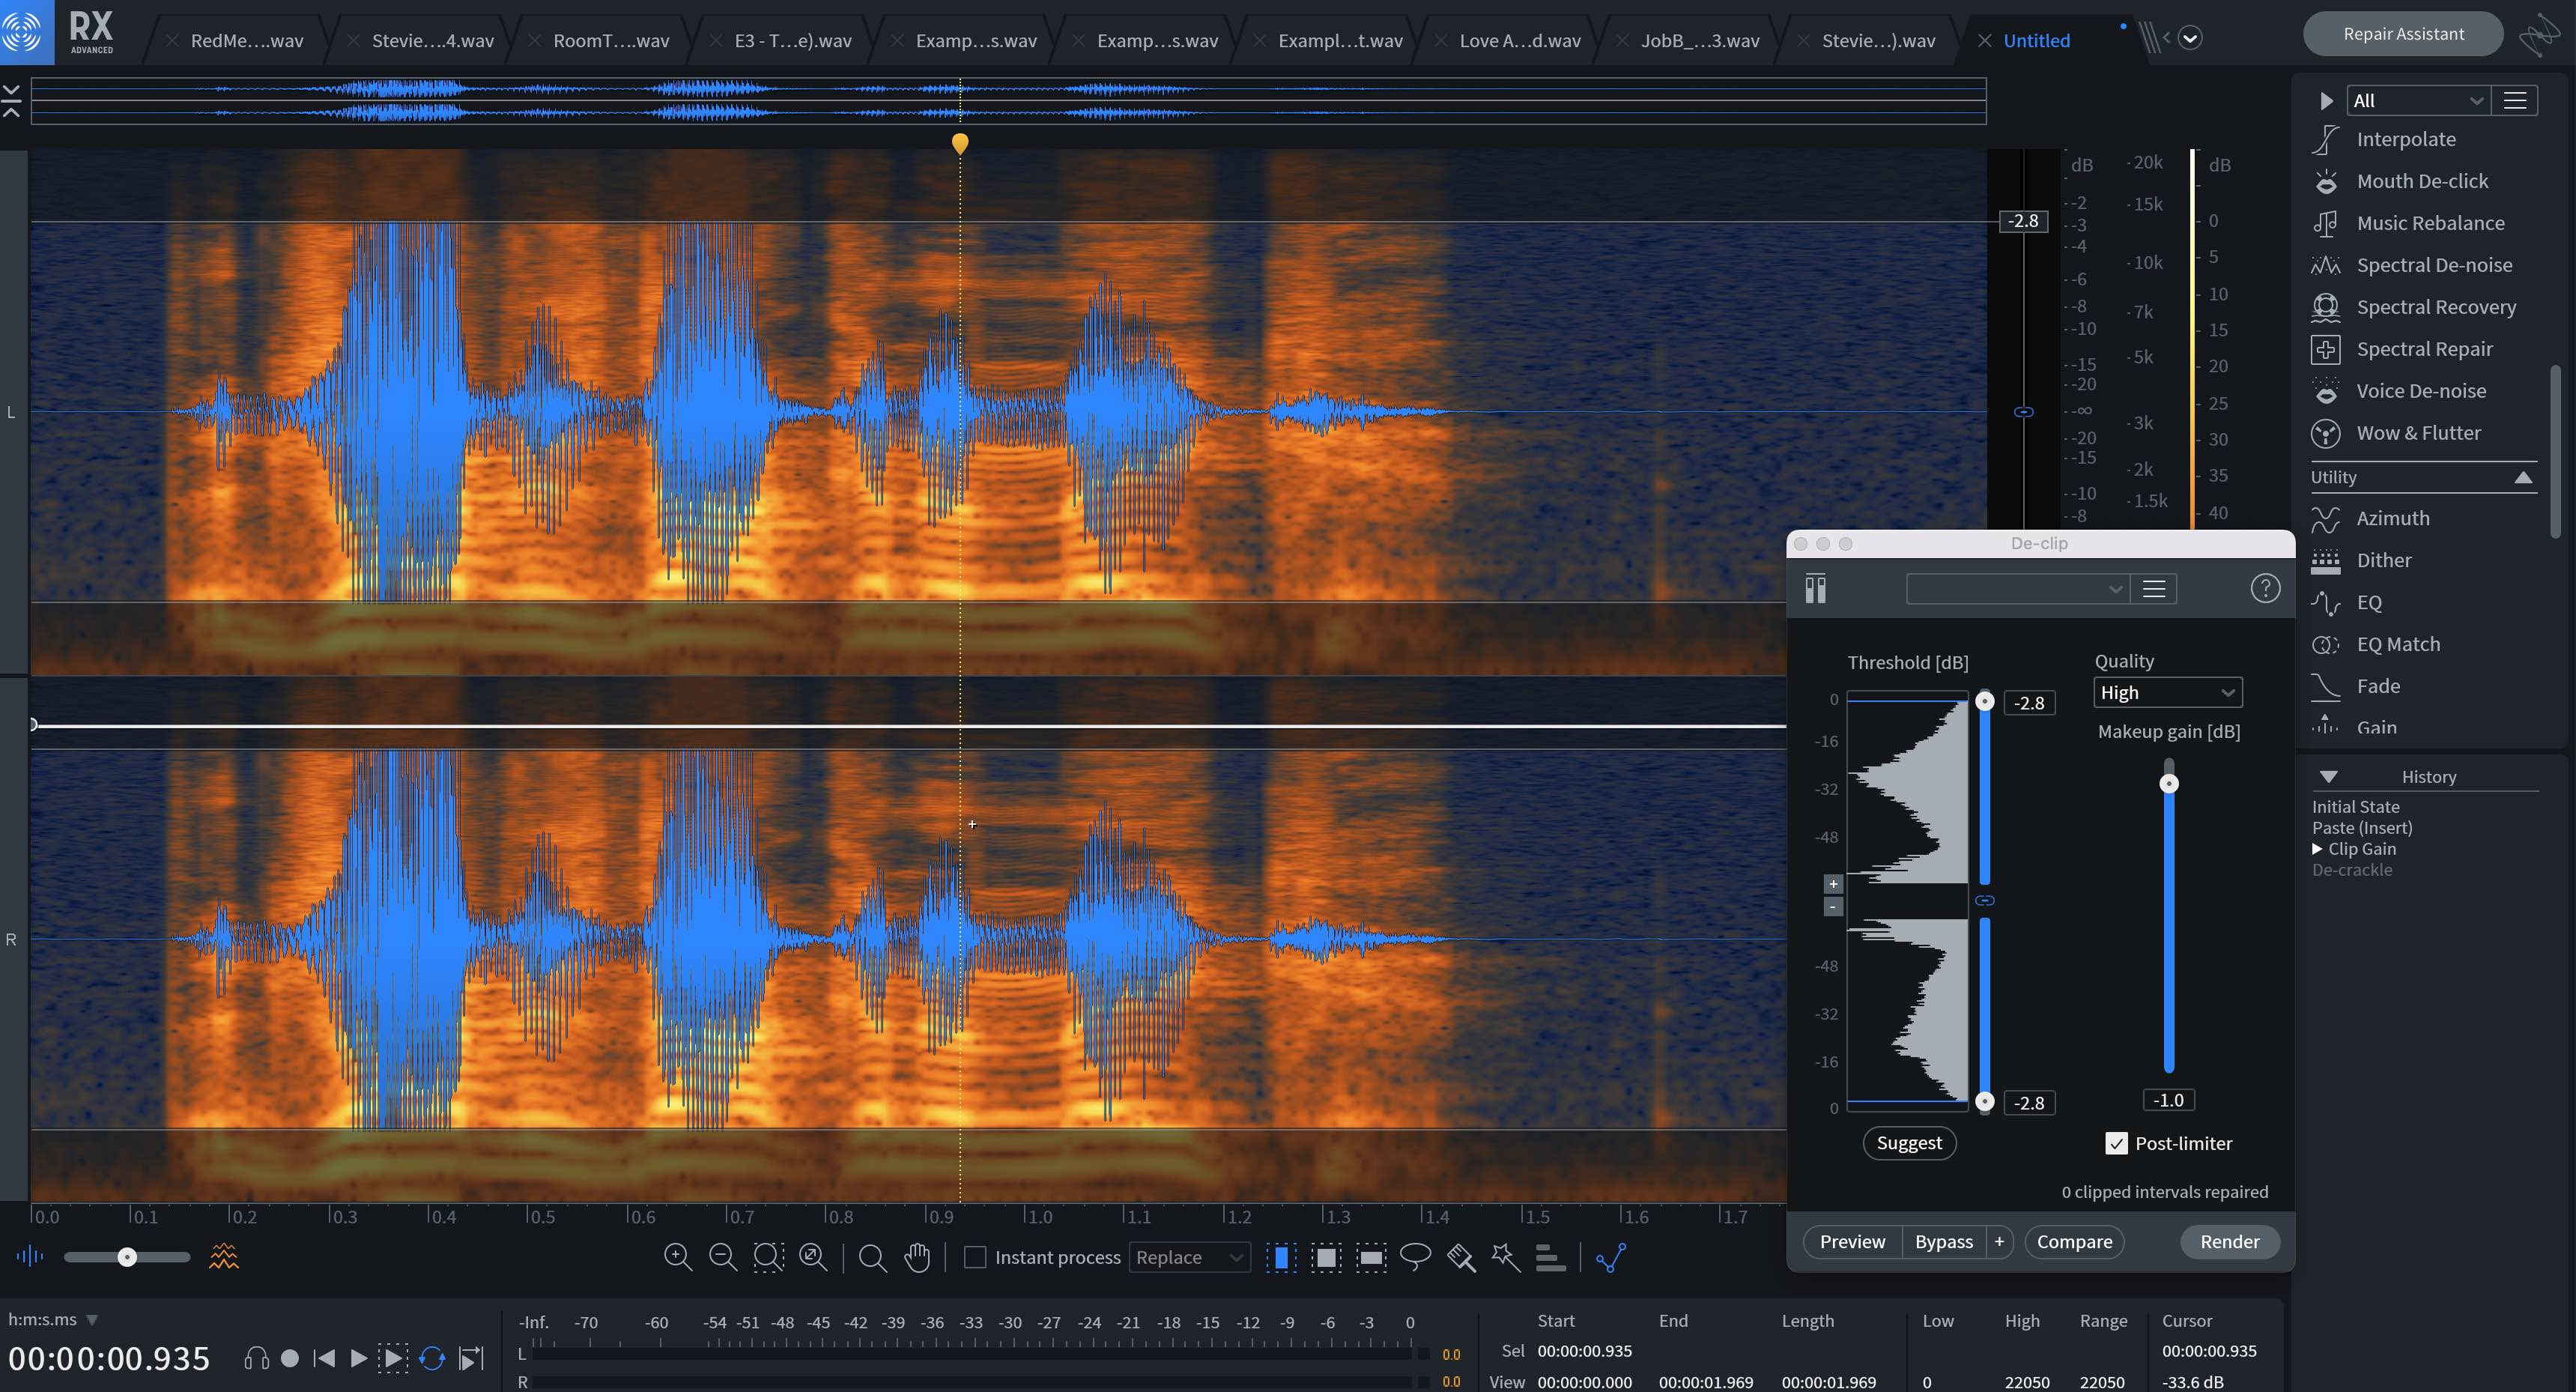This screenshot has width=2576, height=1392.
Task: Click the zoom in magnifier icon
Action: point(678,1257)
